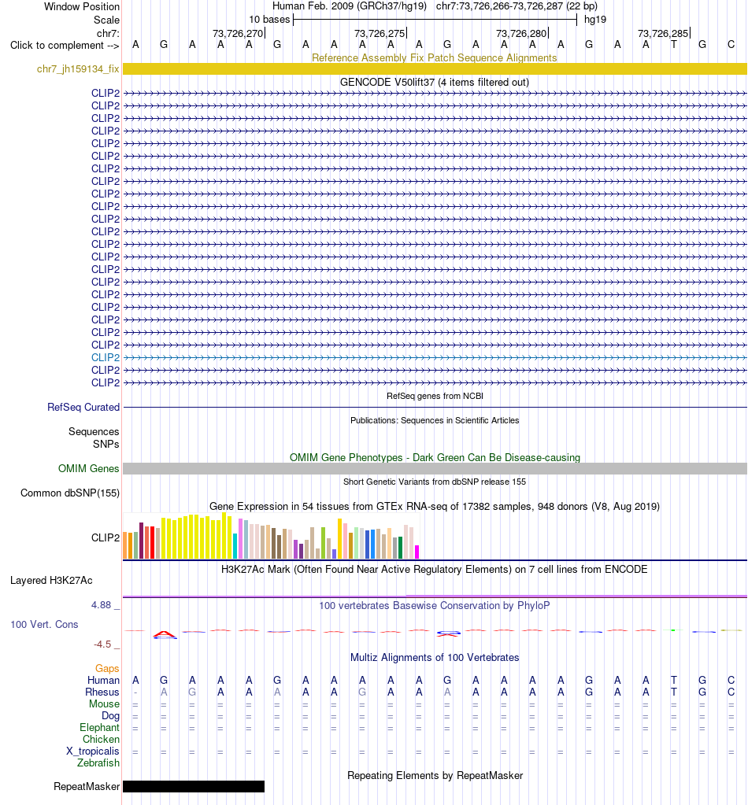Click the magenta last bar in GTEx chart
This screenshot has width=748, height=805.
click(x=417, y=552)
